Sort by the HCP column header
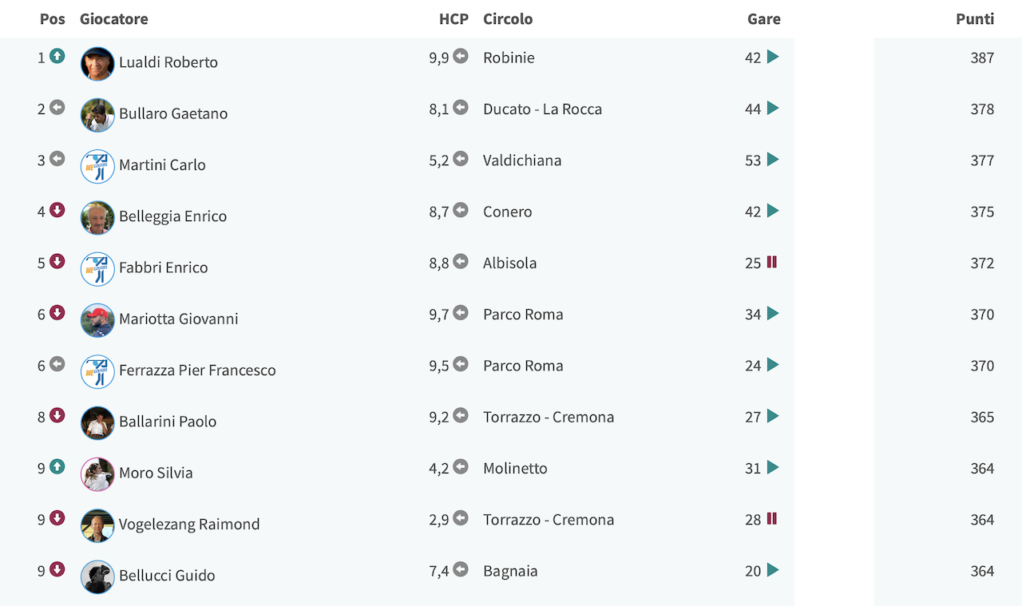 coord(454,19)
